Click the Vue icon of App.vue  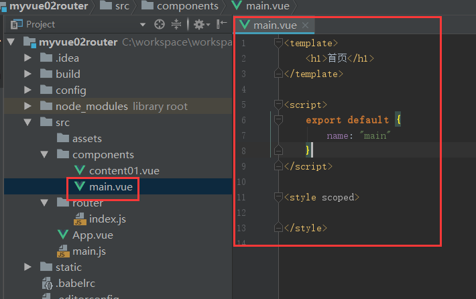point(63,235)
